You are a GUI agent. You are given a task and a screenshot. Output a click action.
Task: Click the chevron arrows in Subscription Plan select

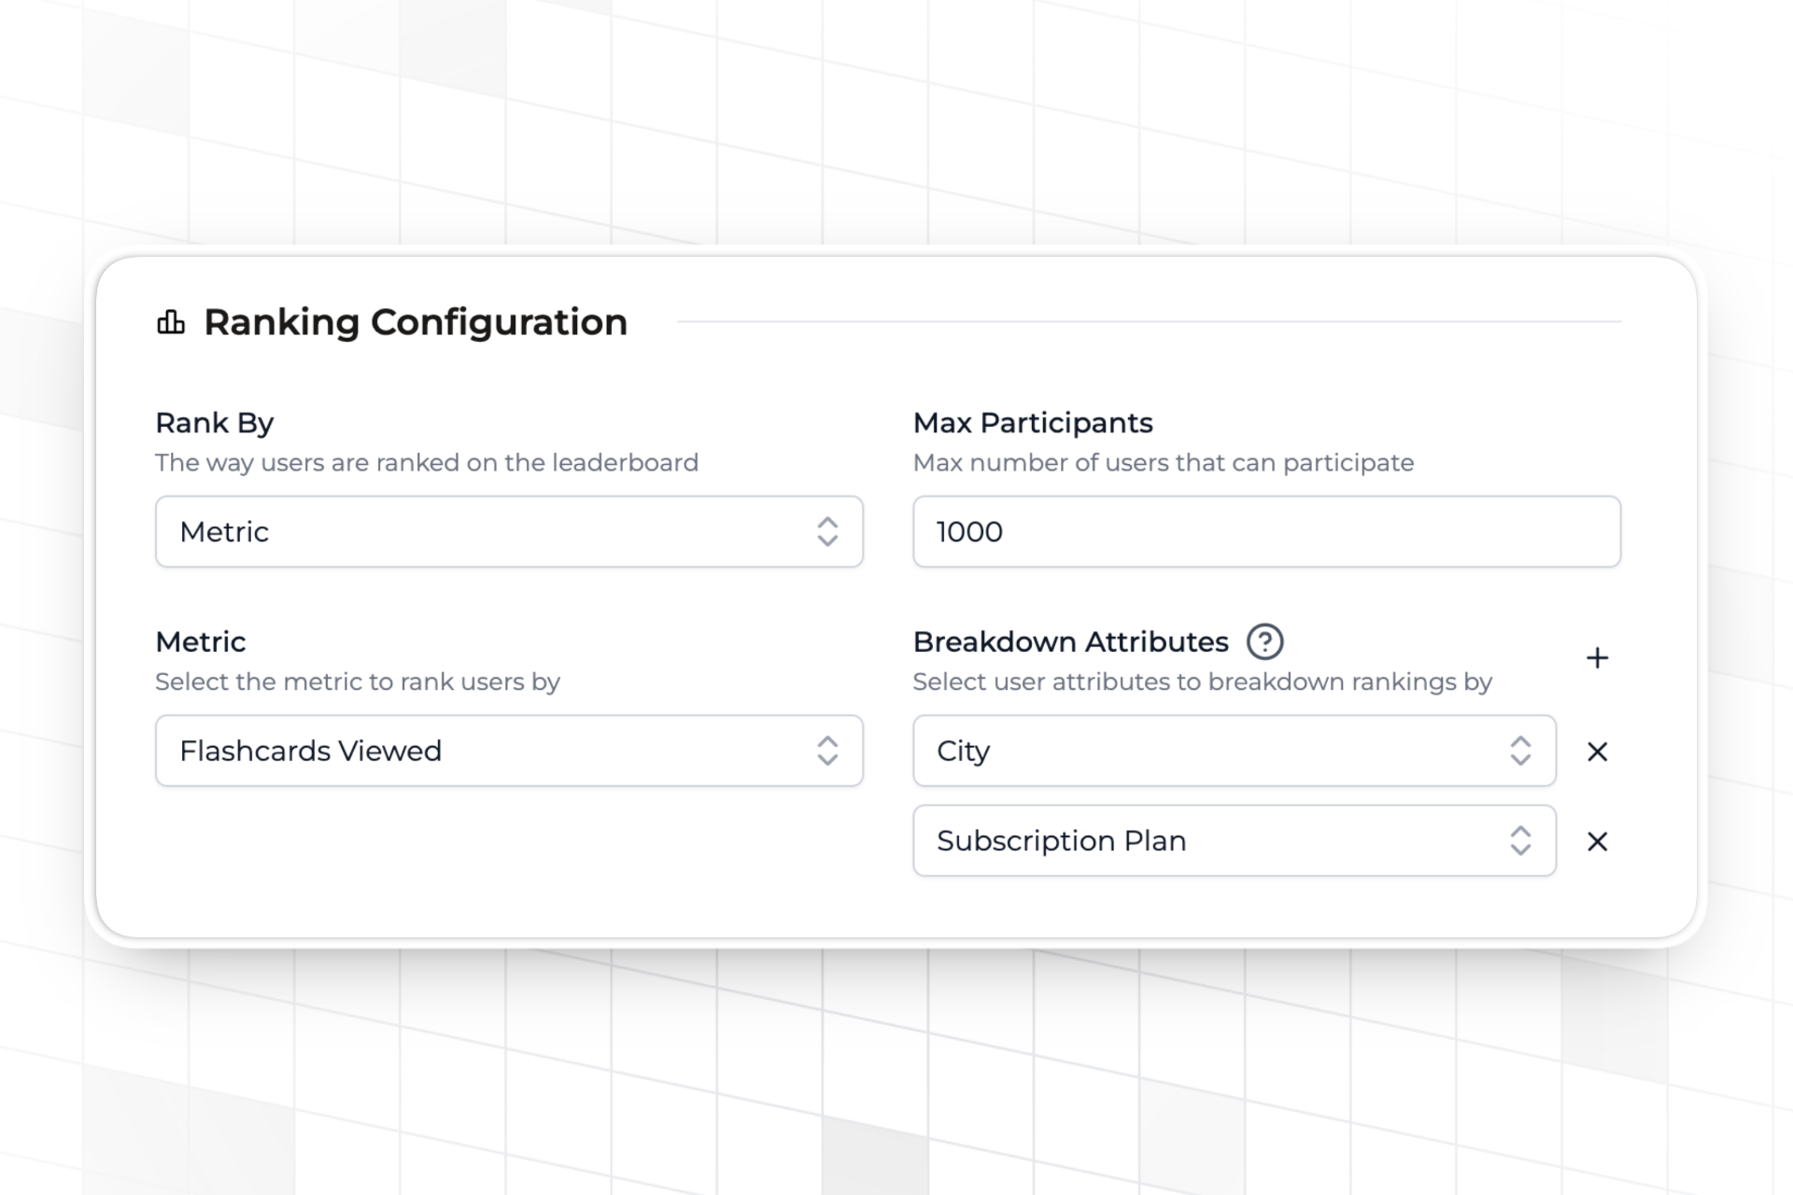[1520, 840]
